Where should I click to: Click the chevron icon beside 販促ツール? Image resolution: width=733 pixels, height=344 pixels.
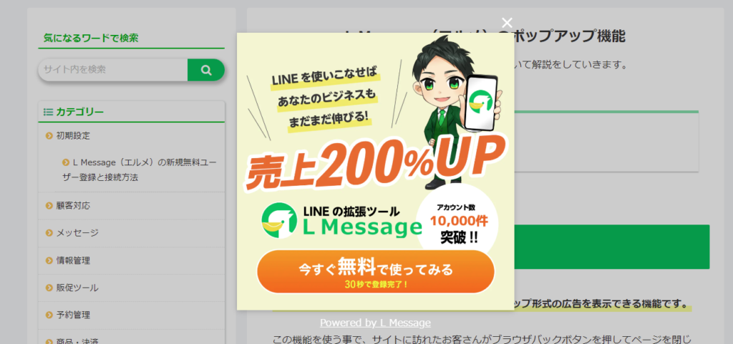click(x=49, y=288)
